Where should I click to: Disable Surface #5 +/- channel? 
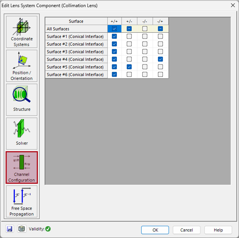(x=129, y=67)
